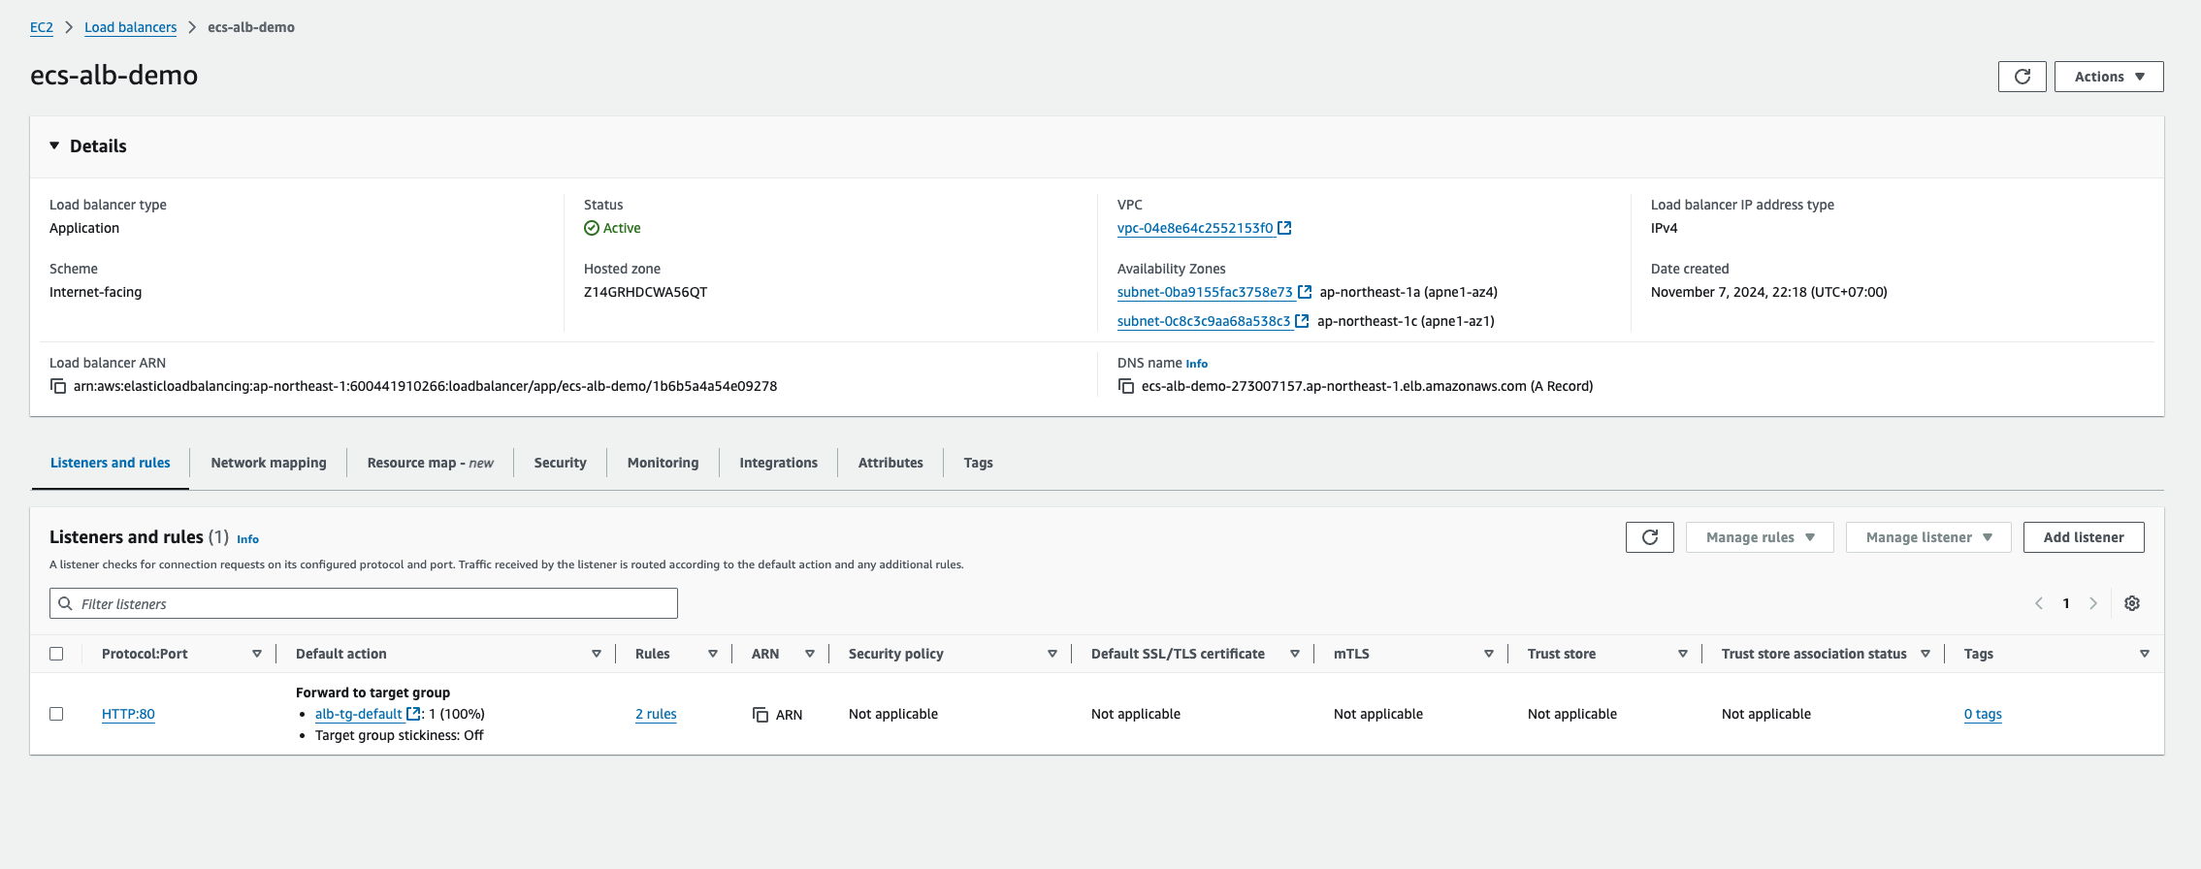Open subnet-0c8c3c9aa68a538c3 external link icon
The width and height of the screenshot is (2201, 869).
click(1302, 321)
